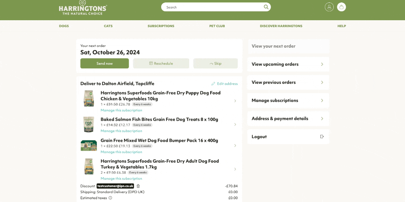Click Puppy Dog Food Chicken & Vegetables title
The width and height of the screenshot is (405, 202).
coord(161,96)
